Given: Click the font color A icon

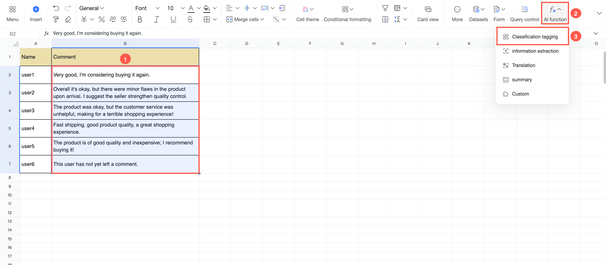Looking at the screenshot, I should 191,8.
